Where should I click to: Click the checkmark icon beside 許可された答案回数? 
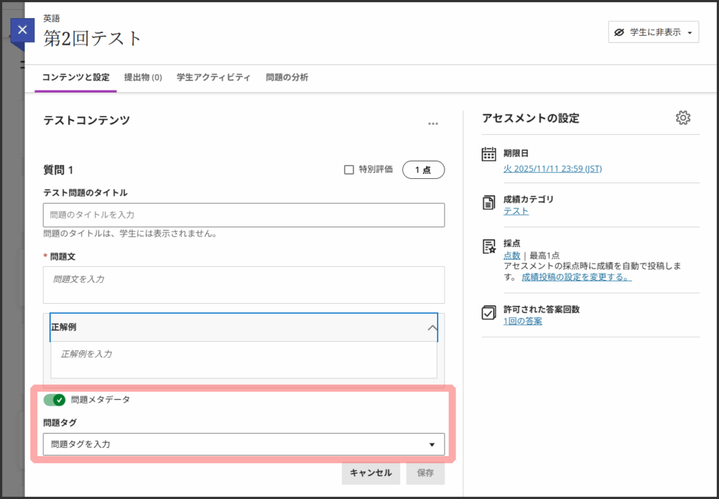point(489,313)
